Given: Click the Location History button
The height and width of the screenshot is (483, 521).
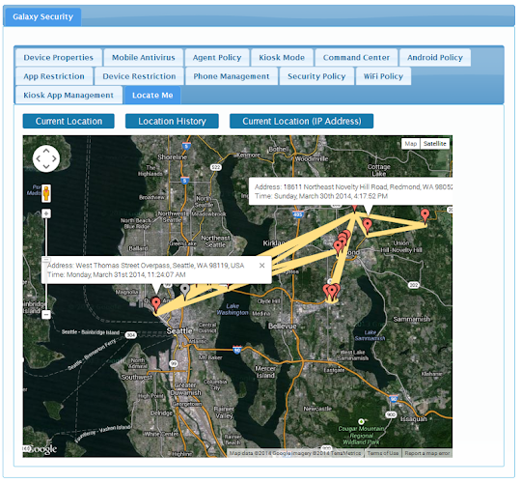Looking at the screenshot, I should point(172,122).
